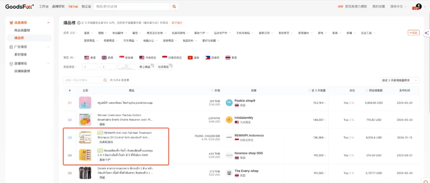Open the row 05 pants product thumbnail
The height and width of the screenshot is (183, 430).
click(x=85, y=173)
